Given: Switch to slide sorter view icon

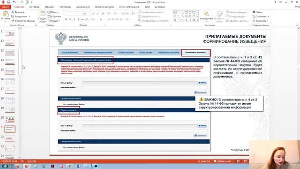Looking at the screenshot, I should tap(245, 161).
